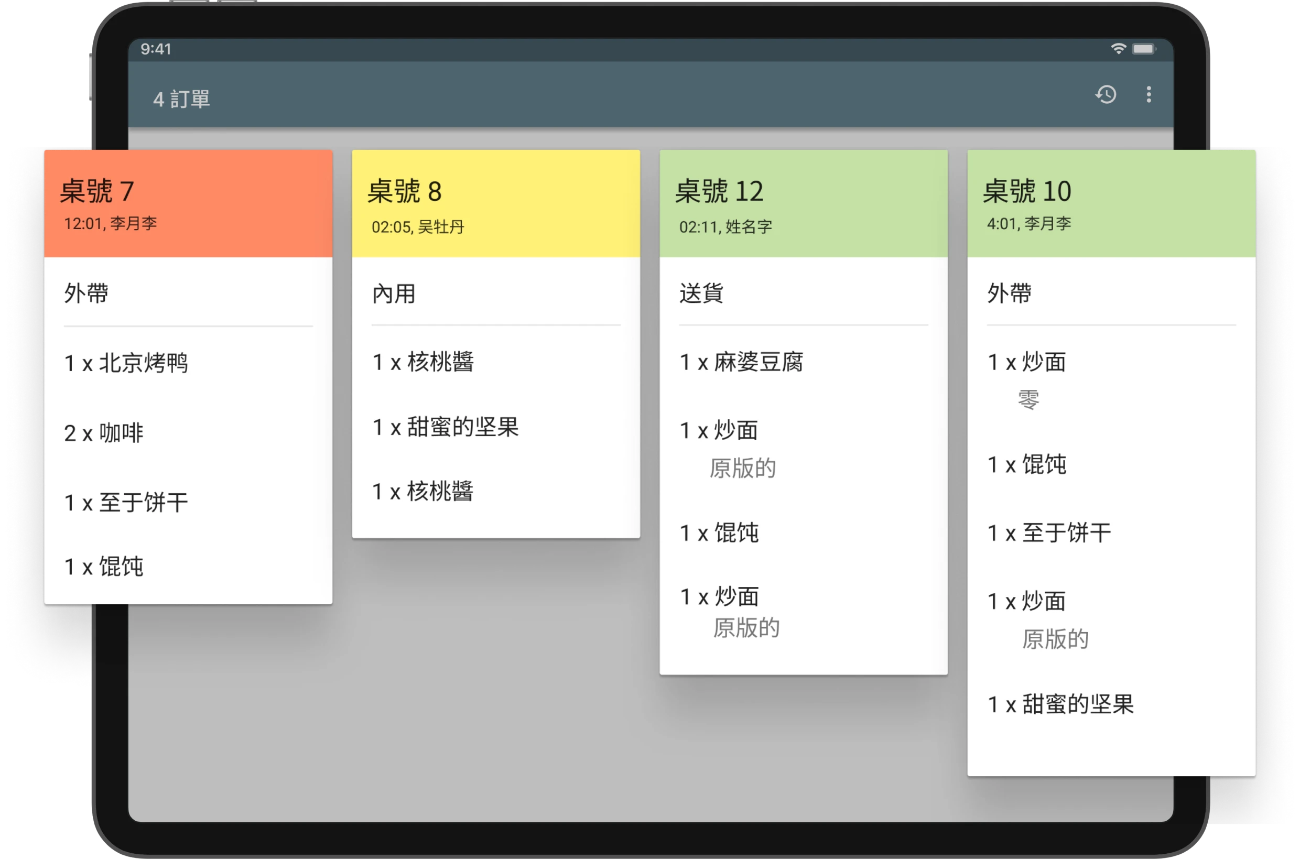Tap 送貨 label in table 12 card
The image size is (1300, 859).
[702, 293]
